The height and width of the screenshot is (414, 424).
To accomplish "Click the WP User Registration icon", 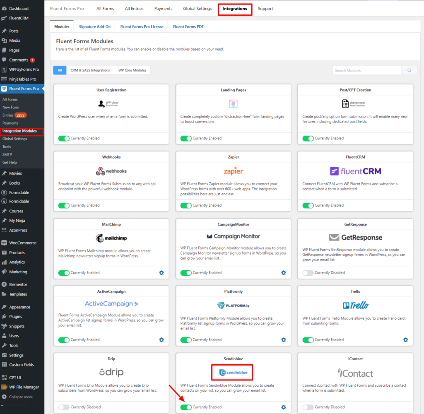I will [x=108, y=103].
